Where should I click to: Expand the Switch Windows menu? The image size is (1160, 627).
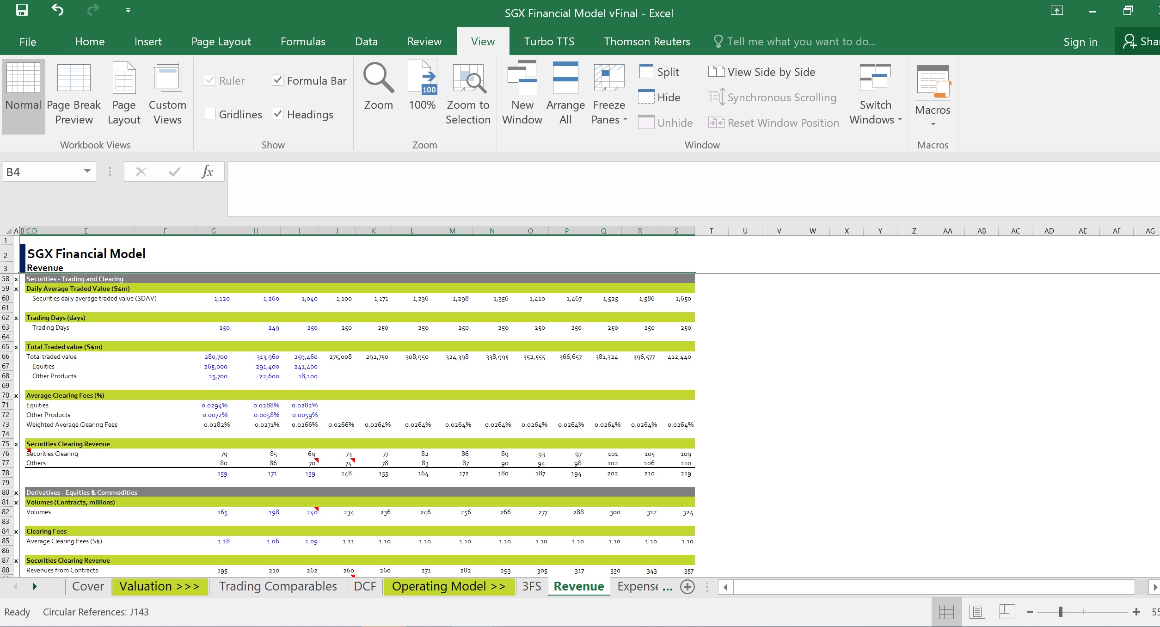point(875,95)
